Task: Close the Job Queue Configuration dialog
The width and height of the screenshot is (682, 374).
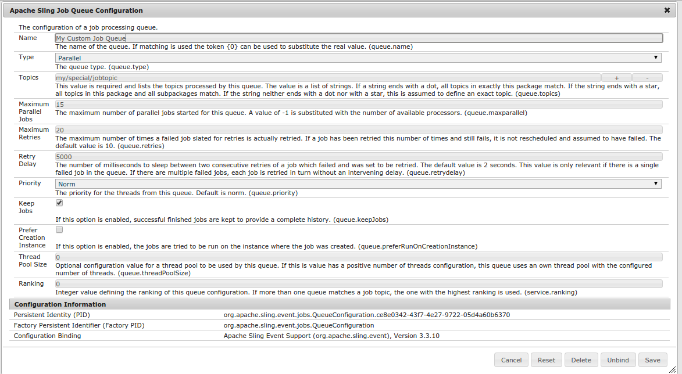Action: [x=667, y=10]
